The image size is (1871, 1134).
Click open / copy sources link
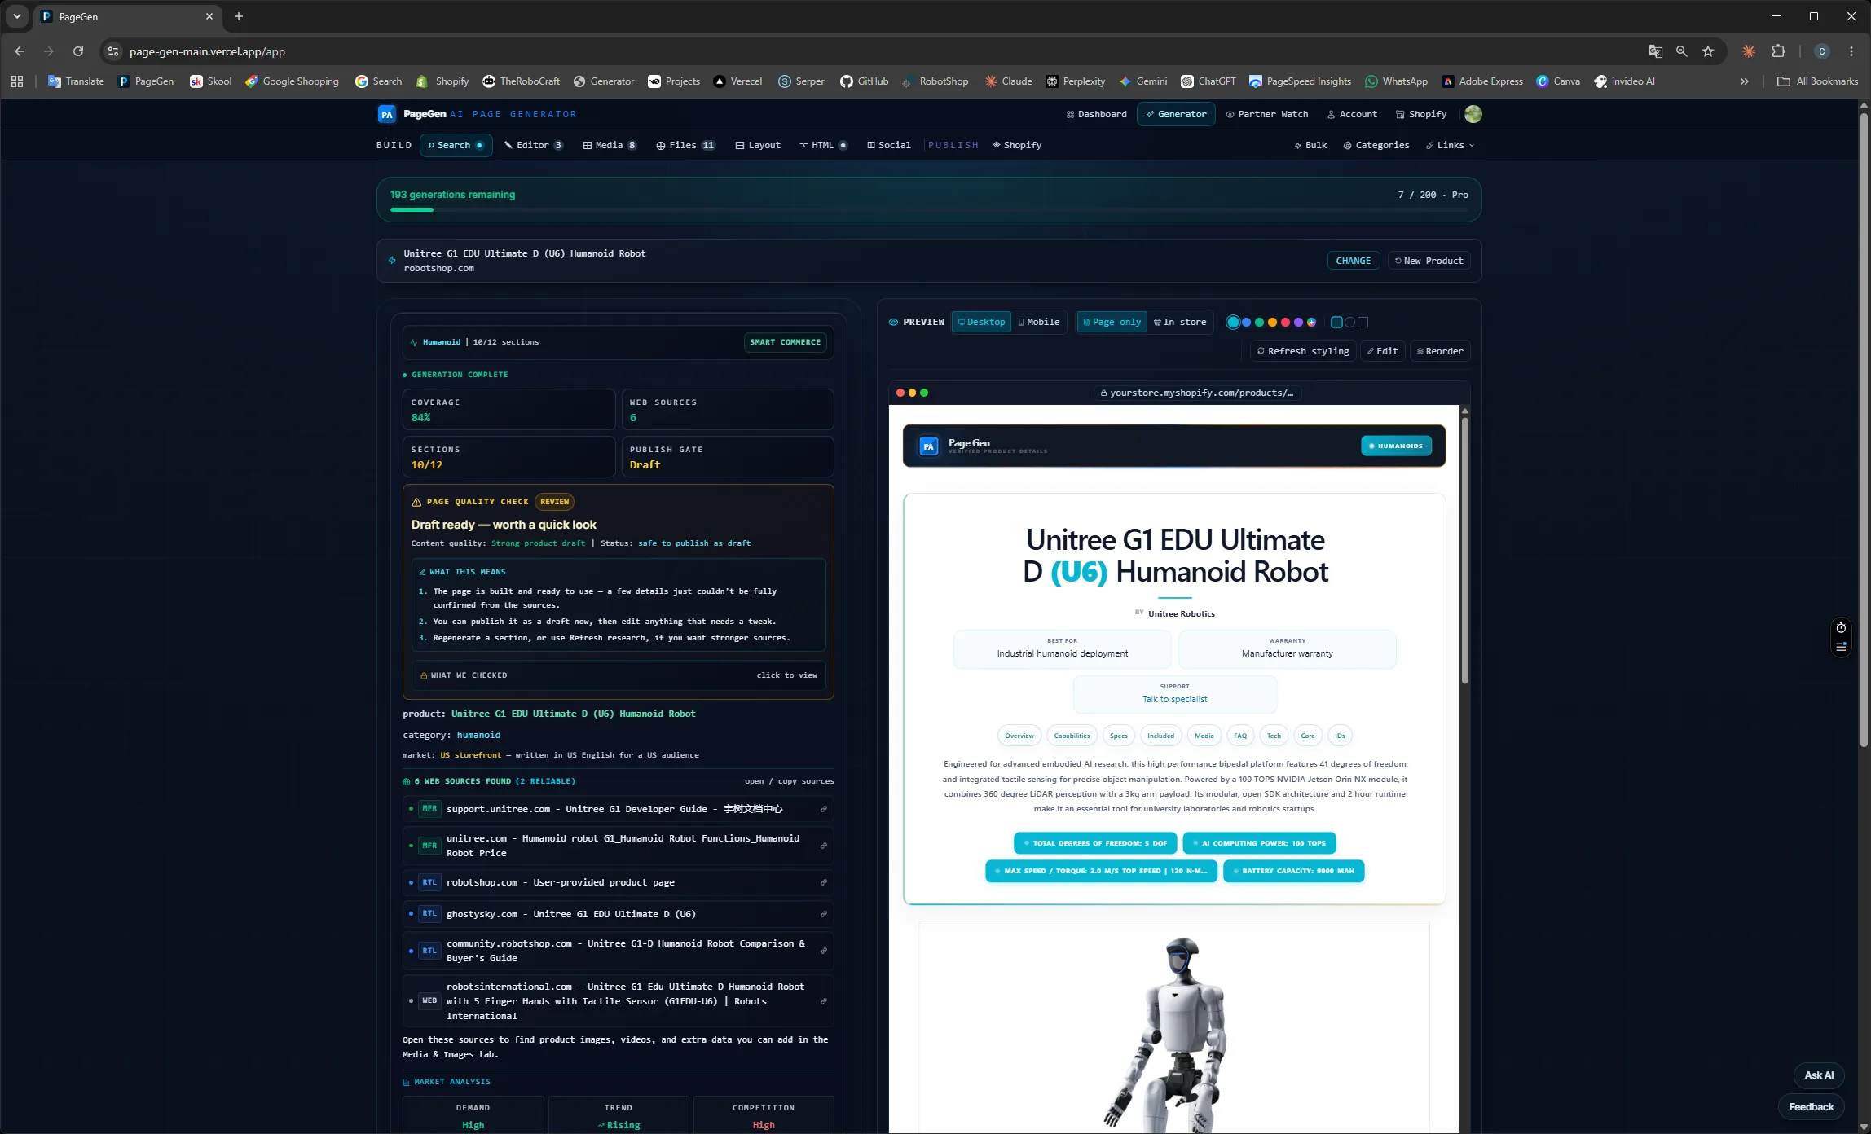point(789,781)
